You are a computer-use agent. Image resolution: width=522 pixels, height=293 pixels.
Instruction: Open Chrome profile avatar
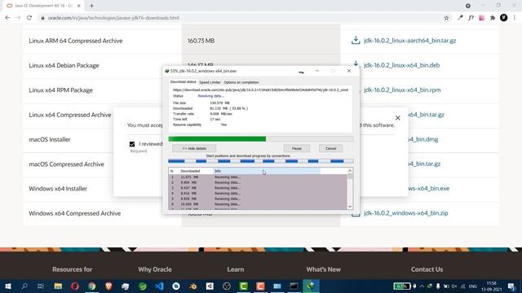click(x=504, y=18)
